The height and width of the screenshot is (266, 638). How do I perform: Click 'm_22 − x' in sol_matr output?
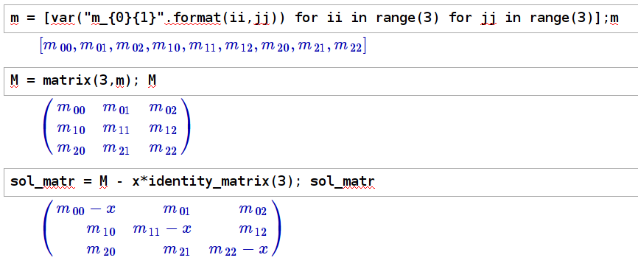coord(239,249)
